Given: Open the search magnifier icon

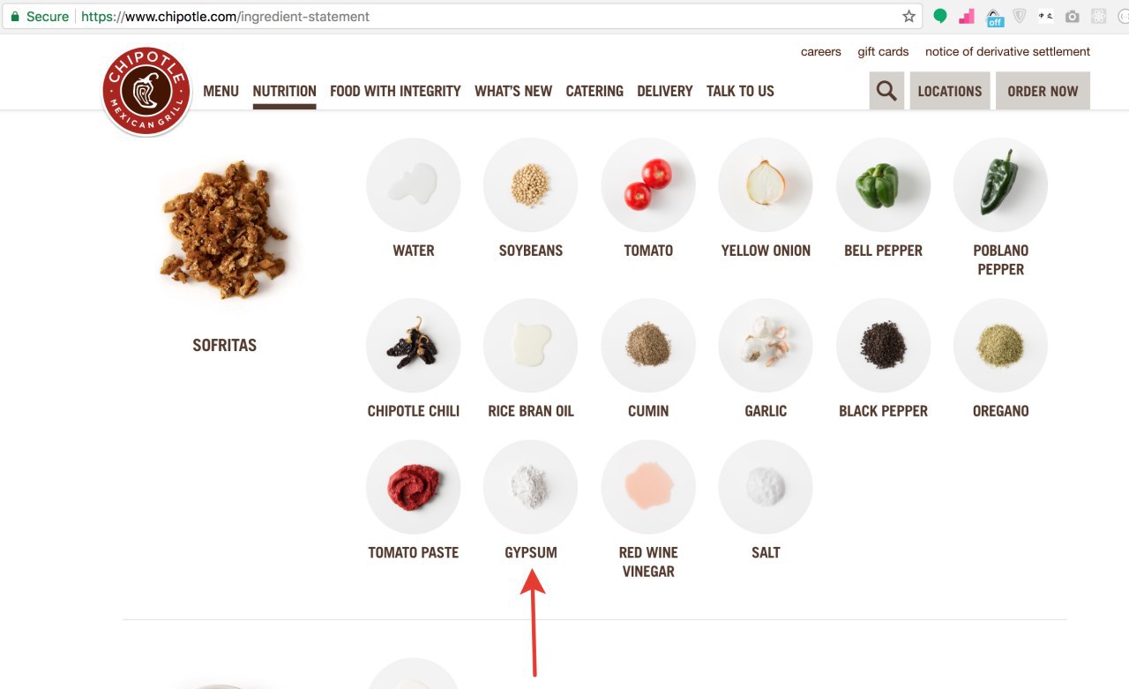Looking at the screenshot, I should (x=886, y=91).
